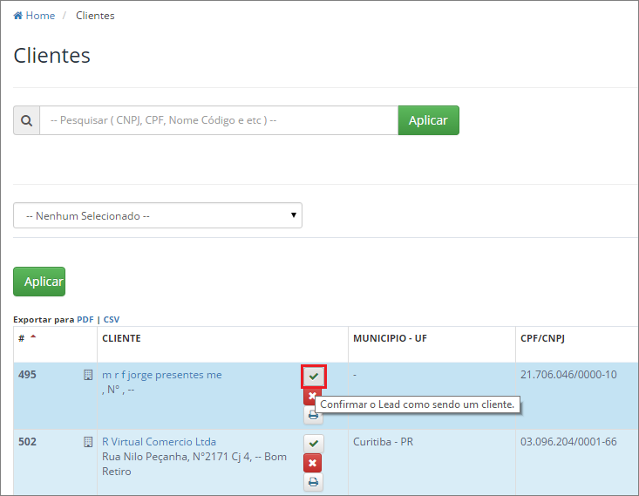Print record for client 502
The height and width of the screenshot is (496, 639).
pyautogui.click(x=313, y=482)
